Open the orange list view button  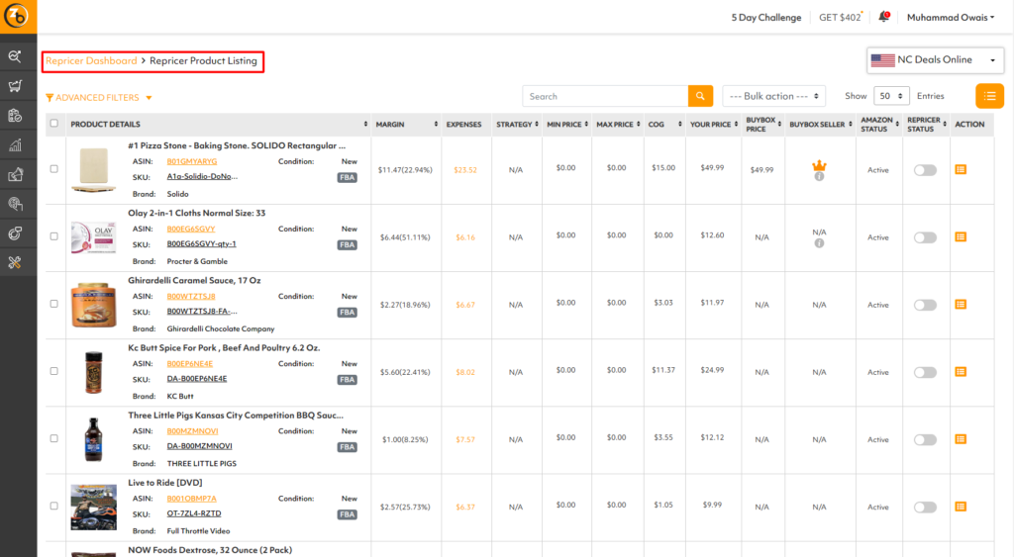pyautogui.click(x=989, y=96)
